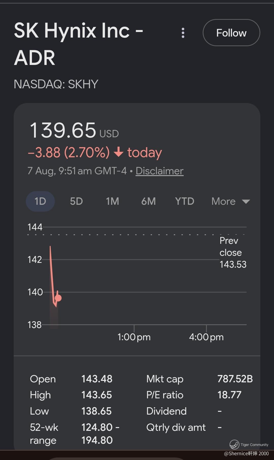Image resolution: width=274 pixels, height=460 pixels.
Task: Click the Prev close 143.53 label
Action: tap(233, 252)
